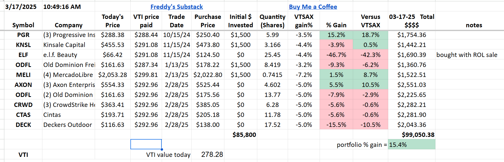Select the Trade Date column header

(177, 21)
